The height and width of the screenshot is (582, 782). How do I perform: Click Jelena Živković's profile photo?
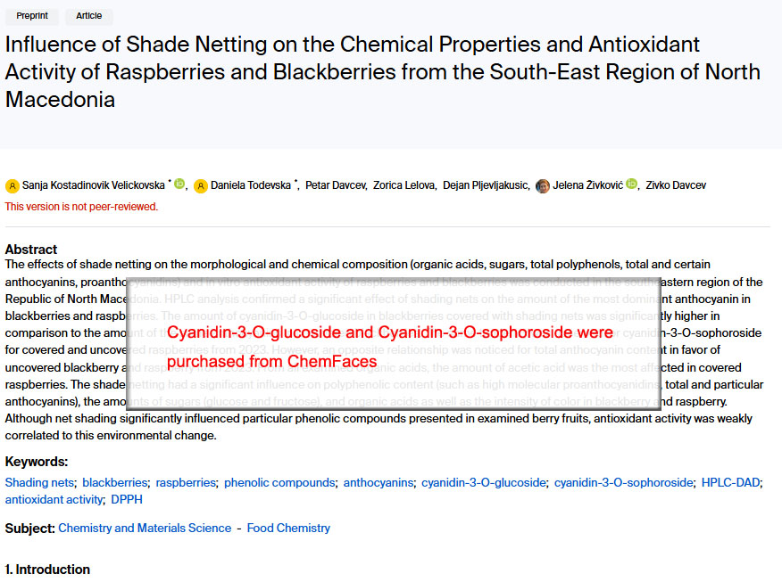(x=543, y=185)
